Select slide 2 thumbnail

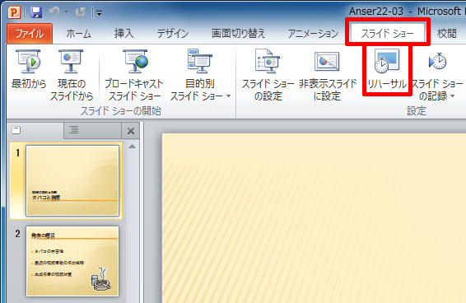tap(72, 261)
